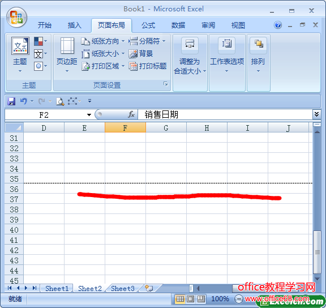Click the vertical split box

click(317, 125)
